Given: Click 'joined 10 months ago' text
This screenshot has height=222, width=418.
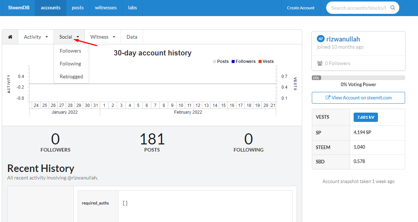Looking at the screenshot, I should point(340,47).
